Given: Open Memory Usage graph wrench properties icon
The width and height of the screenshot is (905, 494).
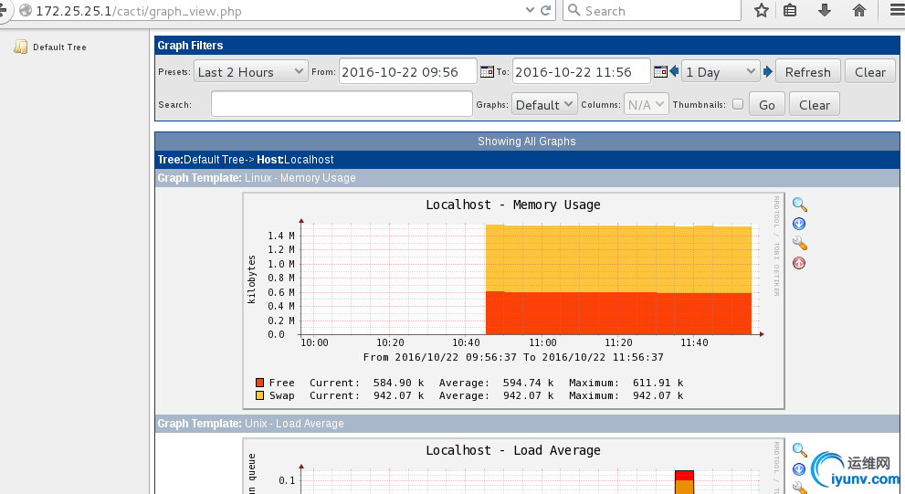Looking at the screenshot, I should (x=799, y=243).
